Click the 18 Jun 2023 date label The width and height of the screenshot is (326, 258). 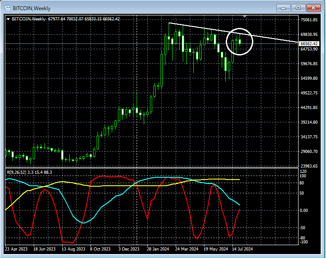point(44,249)
